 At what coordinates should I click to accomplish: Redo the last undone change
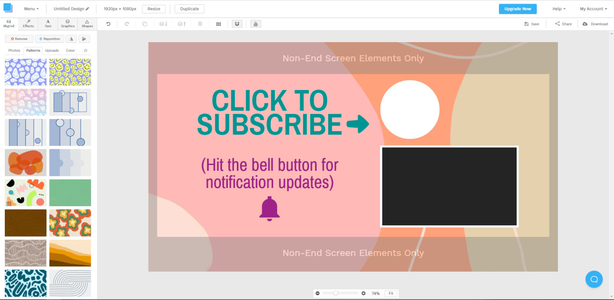(126, 23)
